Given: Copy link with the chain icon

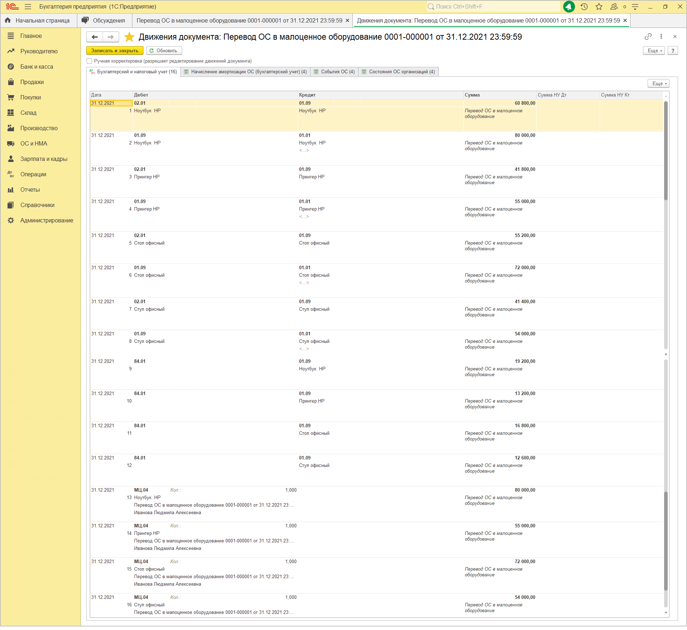Looking at the screenshot, I should (x=648, y=36).
